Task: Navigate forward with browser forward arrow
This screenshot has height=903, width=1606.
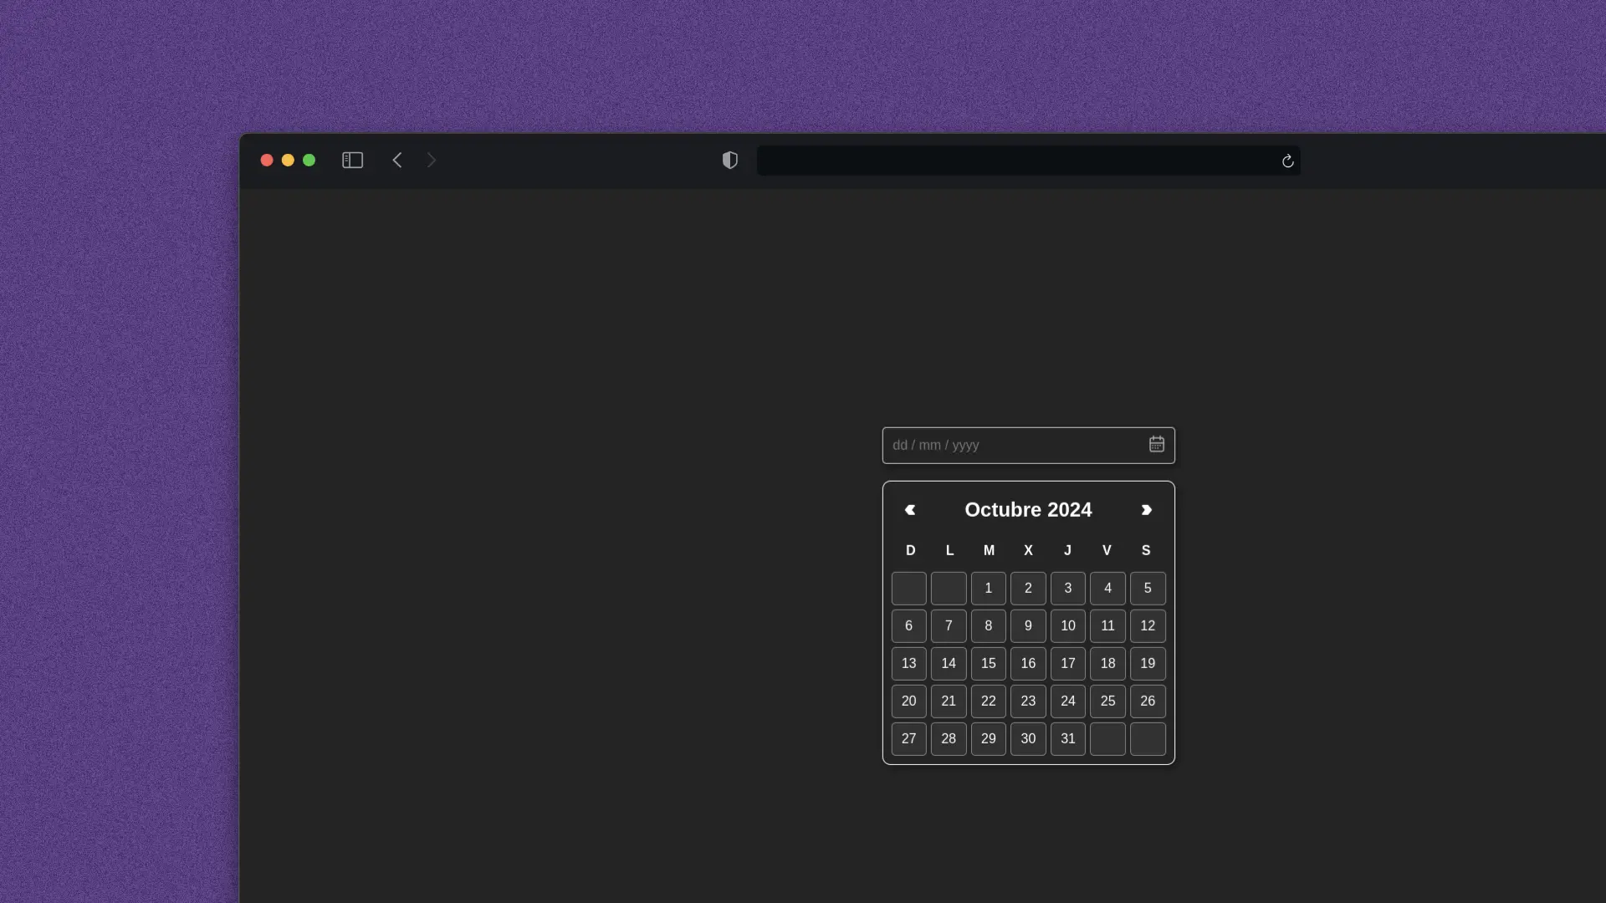Action: pos(432,160)
